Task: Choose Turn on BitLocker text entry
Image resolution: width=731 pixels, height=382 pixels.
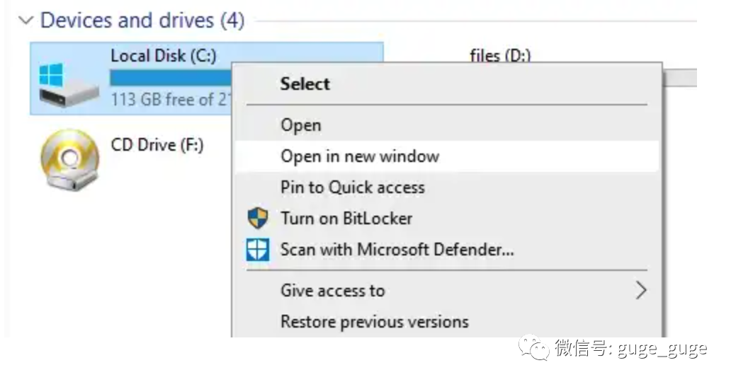Action: (346, 218)
